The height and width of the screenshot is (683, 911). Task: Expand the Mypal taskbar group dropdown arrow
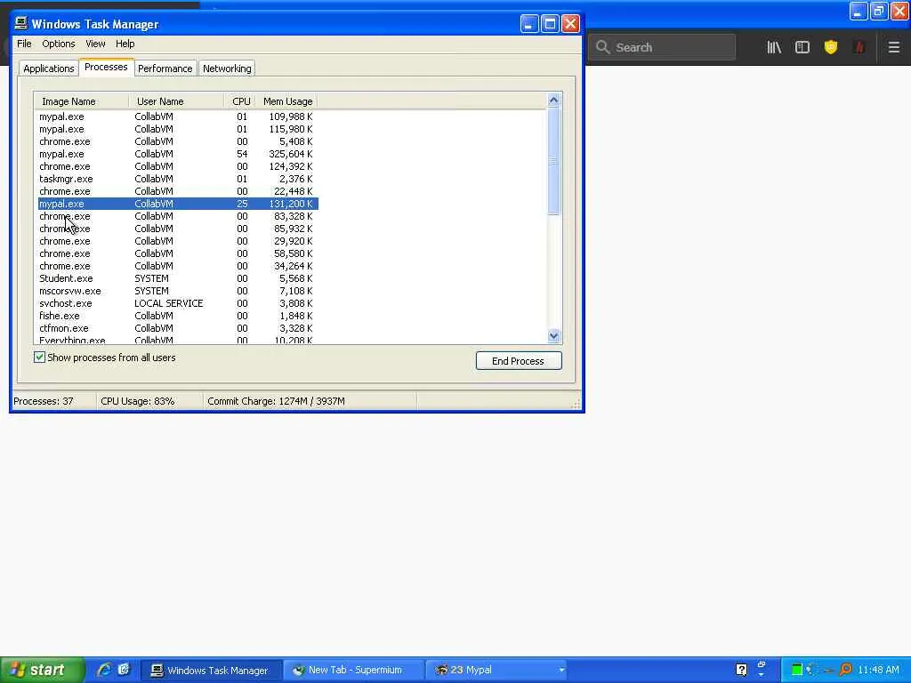(561, 671)
